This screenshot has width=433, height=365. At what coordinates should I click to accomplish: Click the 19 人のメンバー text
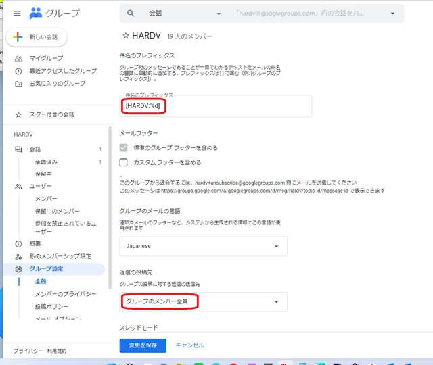click(189, 36)
